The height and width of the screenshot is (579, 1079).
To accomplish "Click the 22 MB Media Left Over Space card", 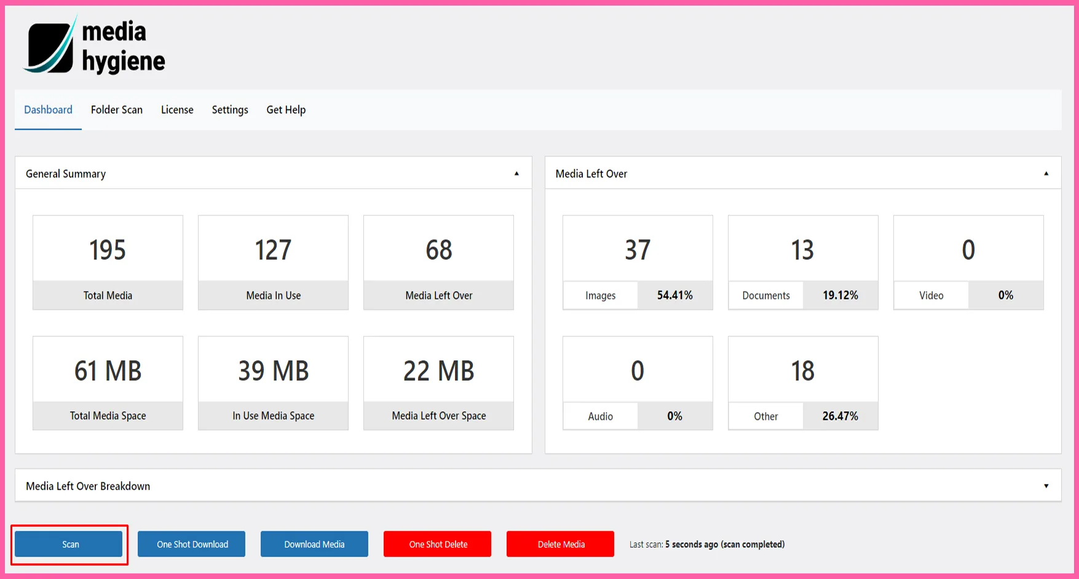I will pyautogui.click(x=438, y=383).
